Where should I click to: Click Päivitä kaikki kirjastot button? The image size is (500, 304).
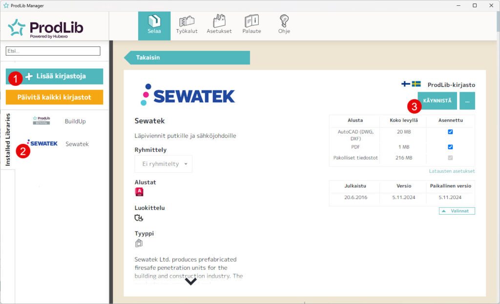[55, 97]
